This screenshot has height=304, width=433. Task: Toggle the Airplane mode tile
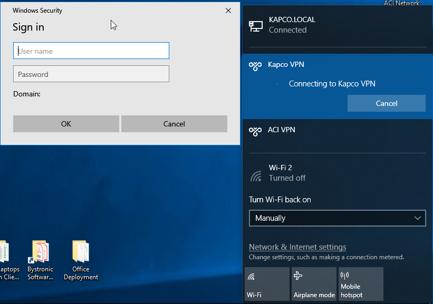[x=314, y=284]
